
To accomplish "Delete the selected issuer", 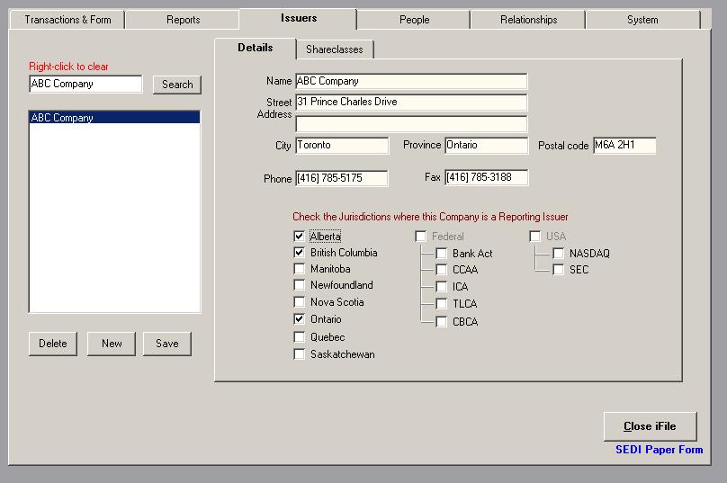I will 53,344.
